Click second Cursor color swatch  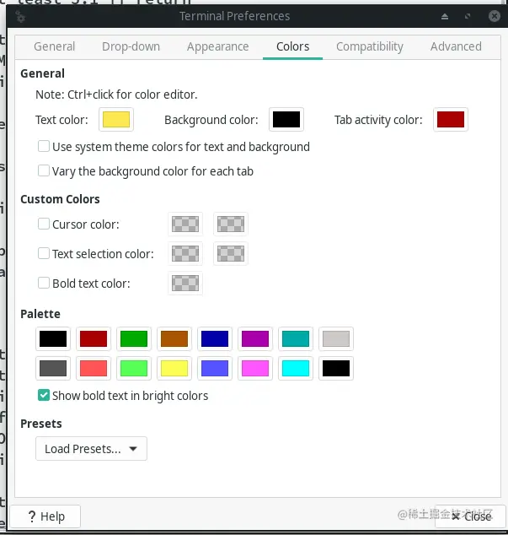click(x=231, y=224)
